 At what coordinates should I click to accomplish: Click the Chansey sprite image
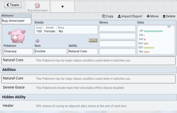pyautogui.click(x=17, y=36)
